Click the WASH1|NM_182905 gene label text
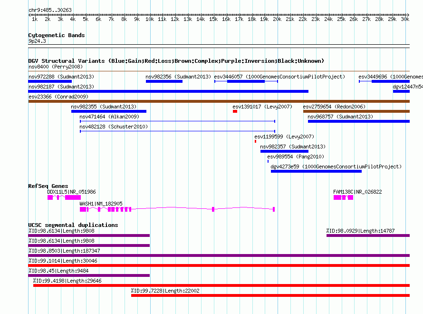The image size is (423, 314). tap(101, 204)
